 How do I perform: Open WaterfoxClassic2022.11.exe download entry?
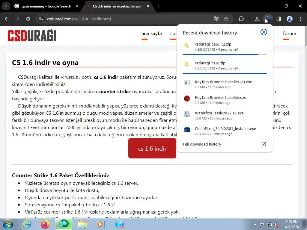coord(225,115)
